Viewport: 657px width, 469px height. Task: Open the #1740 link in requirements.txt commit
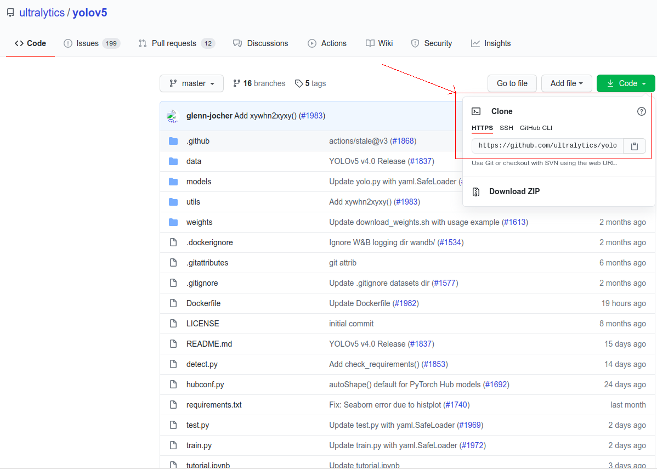[456, 405]
